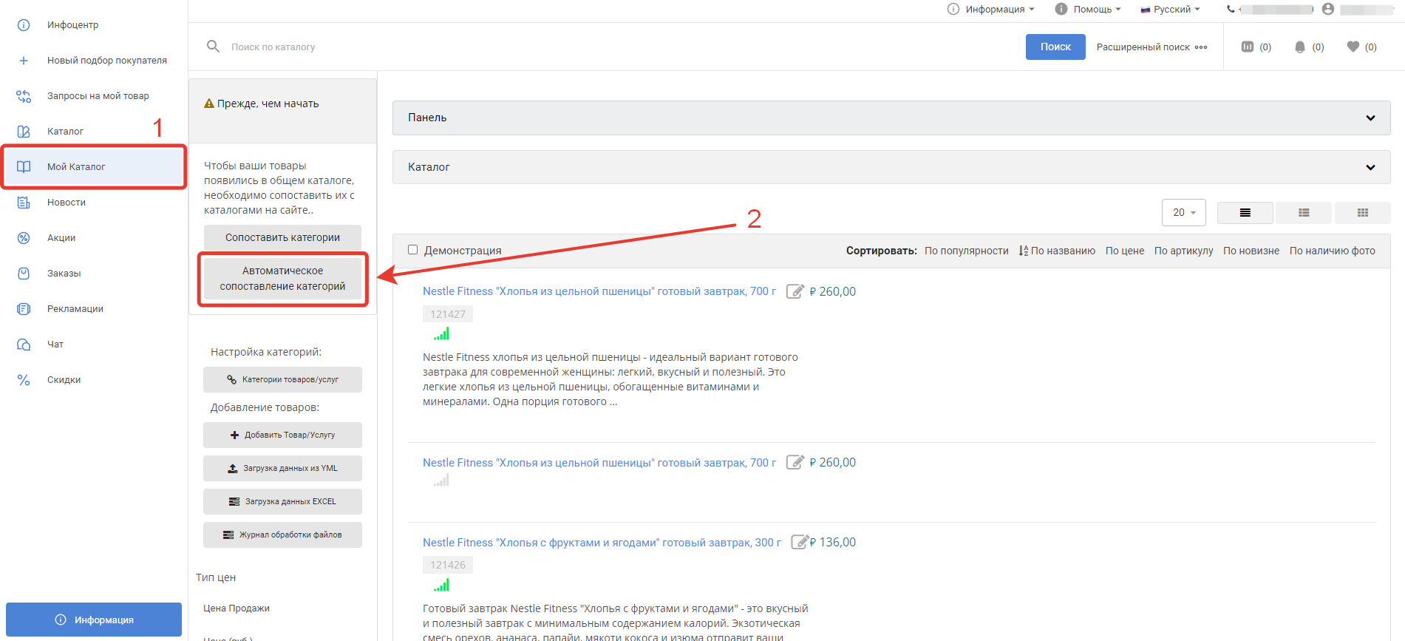Toggle the Демонстрация checkbox
The width and height of the screenshot is (1405, 641).
(413, 250)
